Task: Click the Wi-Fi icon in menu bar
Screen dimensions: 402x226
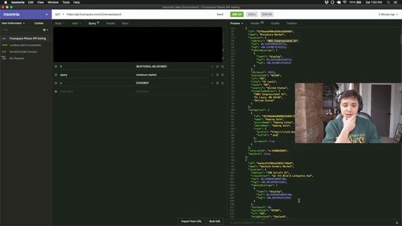Action: coord(345,3)
